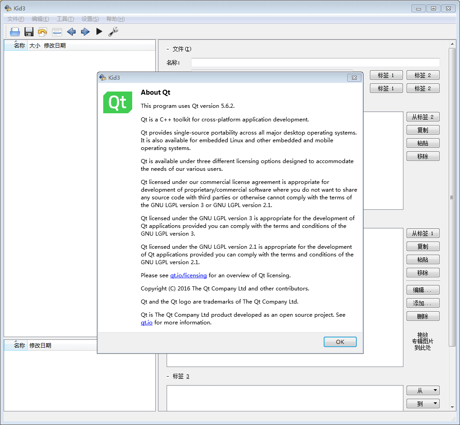Click OK in the About Qt dialog
Viewport: 460px width, 425px height.
click(x=340, y=342)
